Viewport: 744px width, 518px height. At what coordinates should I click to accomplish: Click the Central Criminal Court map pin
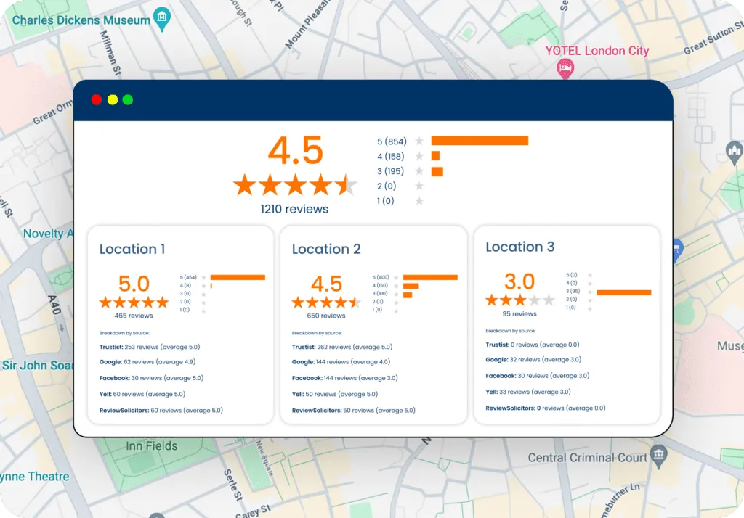[x=658, y=456]
